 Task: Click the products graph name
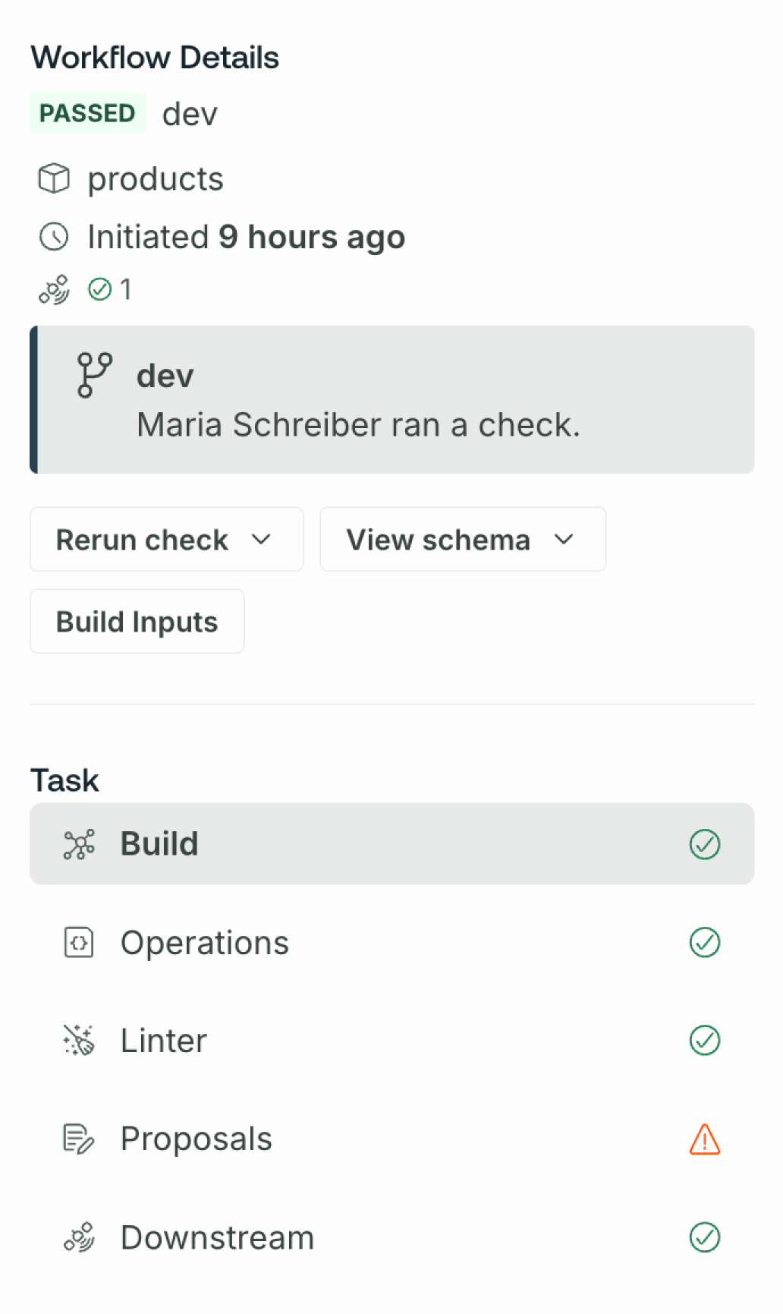pos(156,180)
